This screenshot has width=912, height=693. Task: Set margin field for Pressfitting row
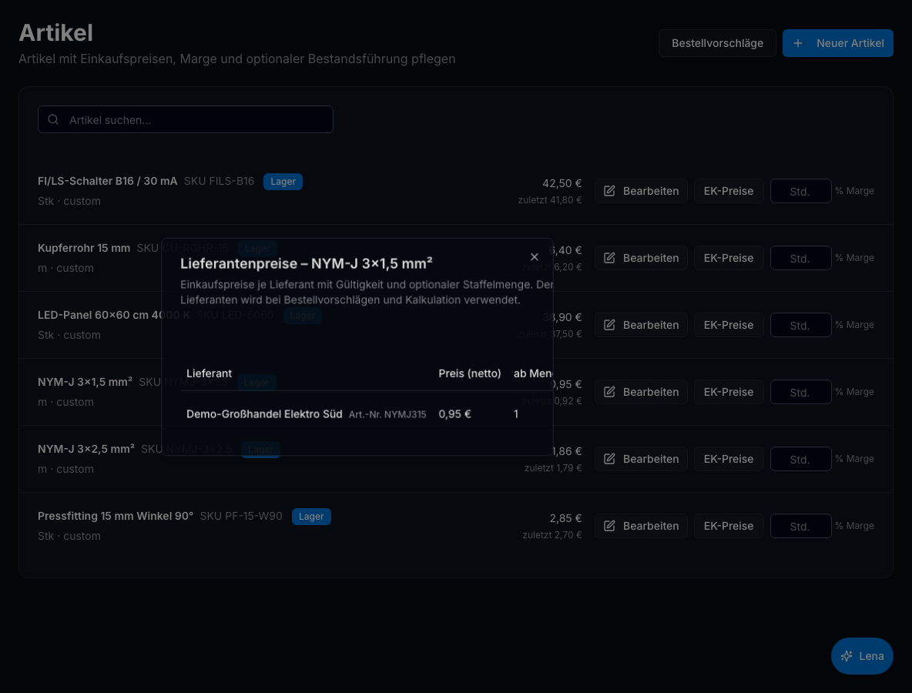pos(800,525)
